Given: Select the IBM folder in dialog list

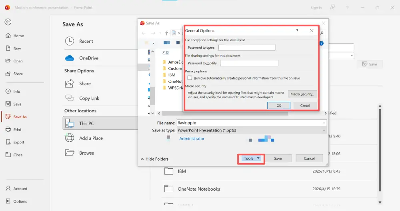Looking at the screenshot, I should point(169,75).
